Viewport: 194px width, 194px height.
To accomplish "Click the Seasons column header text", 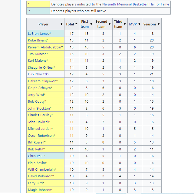I will (x=150, y=24).
